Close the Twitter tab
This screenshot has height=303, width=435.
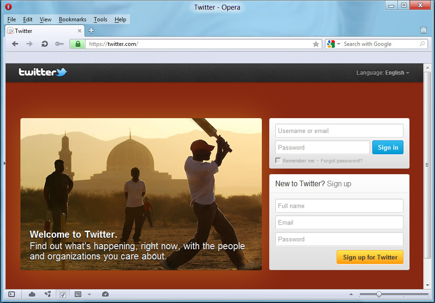[x=79, y=31]
